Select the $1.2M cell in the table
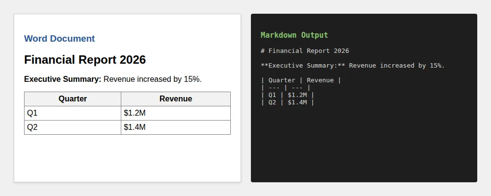This screenshot has height=196, width=491. pos(176,113)
